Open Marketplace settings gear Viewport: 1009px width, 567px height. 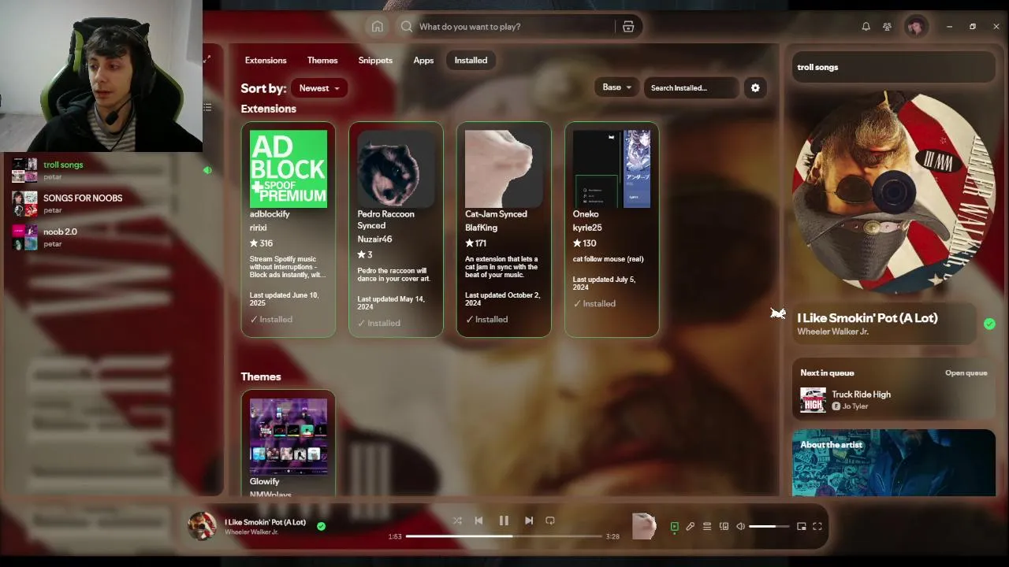pos(755,88)
